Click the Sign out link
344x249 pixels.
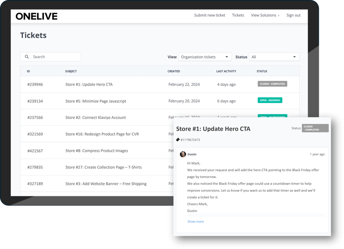pos(294,15)
